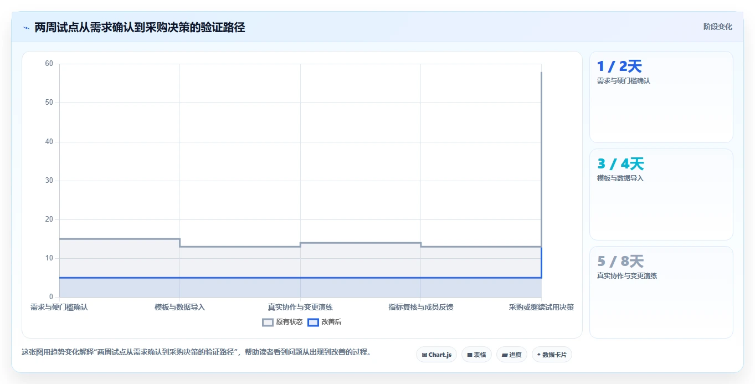
Task: Click the chart title 两周试点从需求确认到采购决策的验证路径
Action: pyautogui.click(x=140, y=27)
